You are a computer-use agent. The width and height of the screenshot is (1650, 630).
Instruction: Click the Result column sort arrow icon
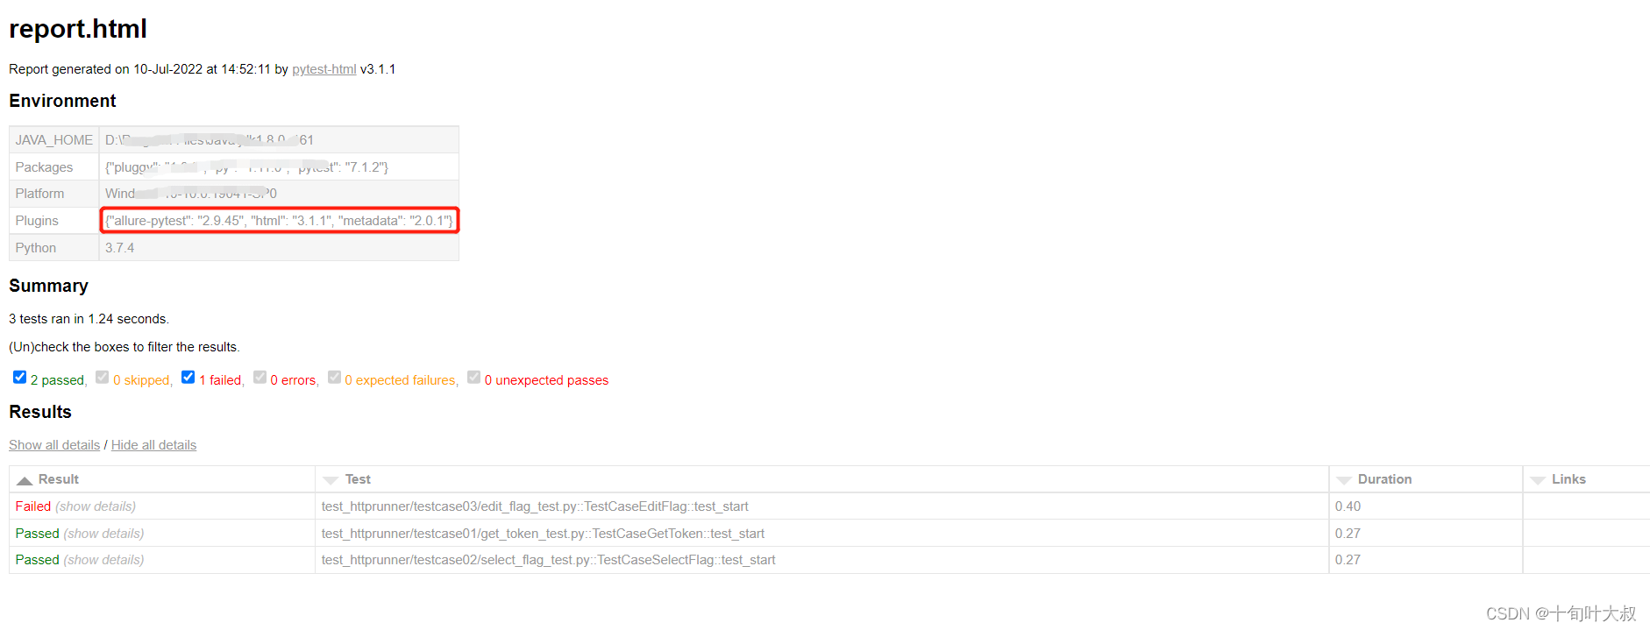pos(25,480)
